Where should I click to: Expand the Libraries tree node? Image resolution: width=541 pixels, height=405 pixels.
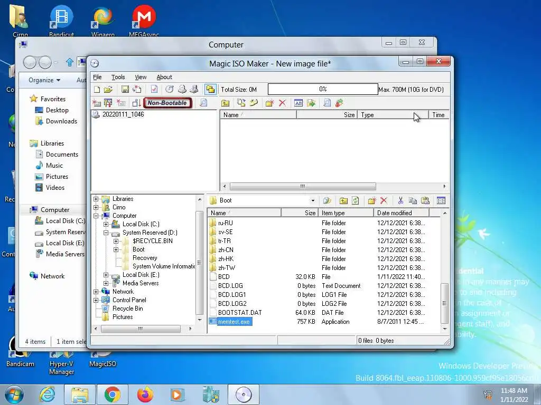click(x=96, y=199)
